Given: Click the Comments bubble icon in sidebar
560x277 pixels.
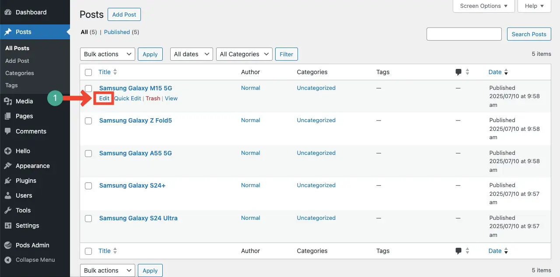Looking at the screenshot, I should pyautogui.click(x=8, y=131).
